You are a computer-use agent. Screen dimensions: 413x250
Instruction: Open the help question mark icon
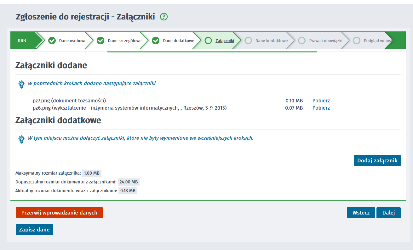click(x=164, y=17)
